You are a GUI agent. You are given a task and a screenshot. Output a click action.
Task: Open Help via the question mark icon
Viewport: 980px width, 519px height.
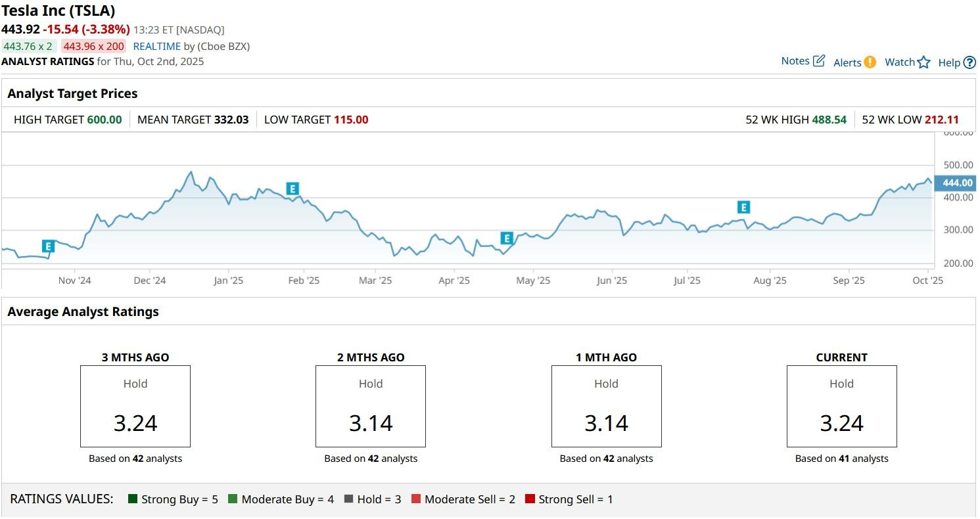point(969,63)
